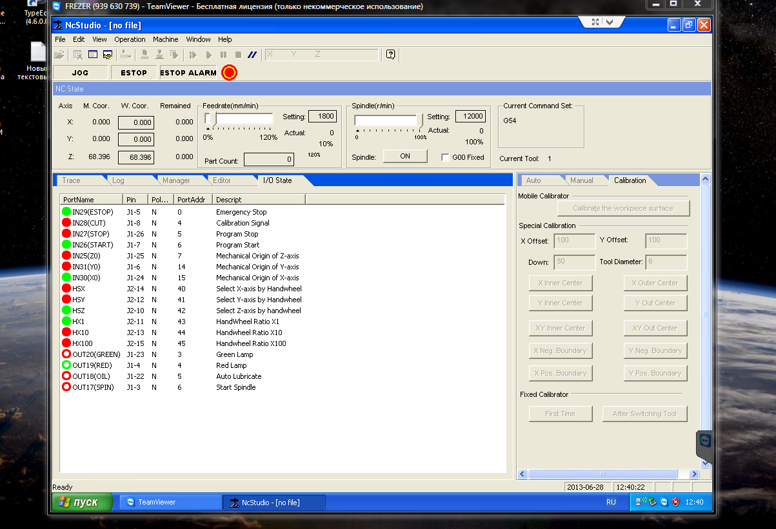Click the red ESTOP alarm indicator light
Screen dimensions: 776x529
(229, 73)
